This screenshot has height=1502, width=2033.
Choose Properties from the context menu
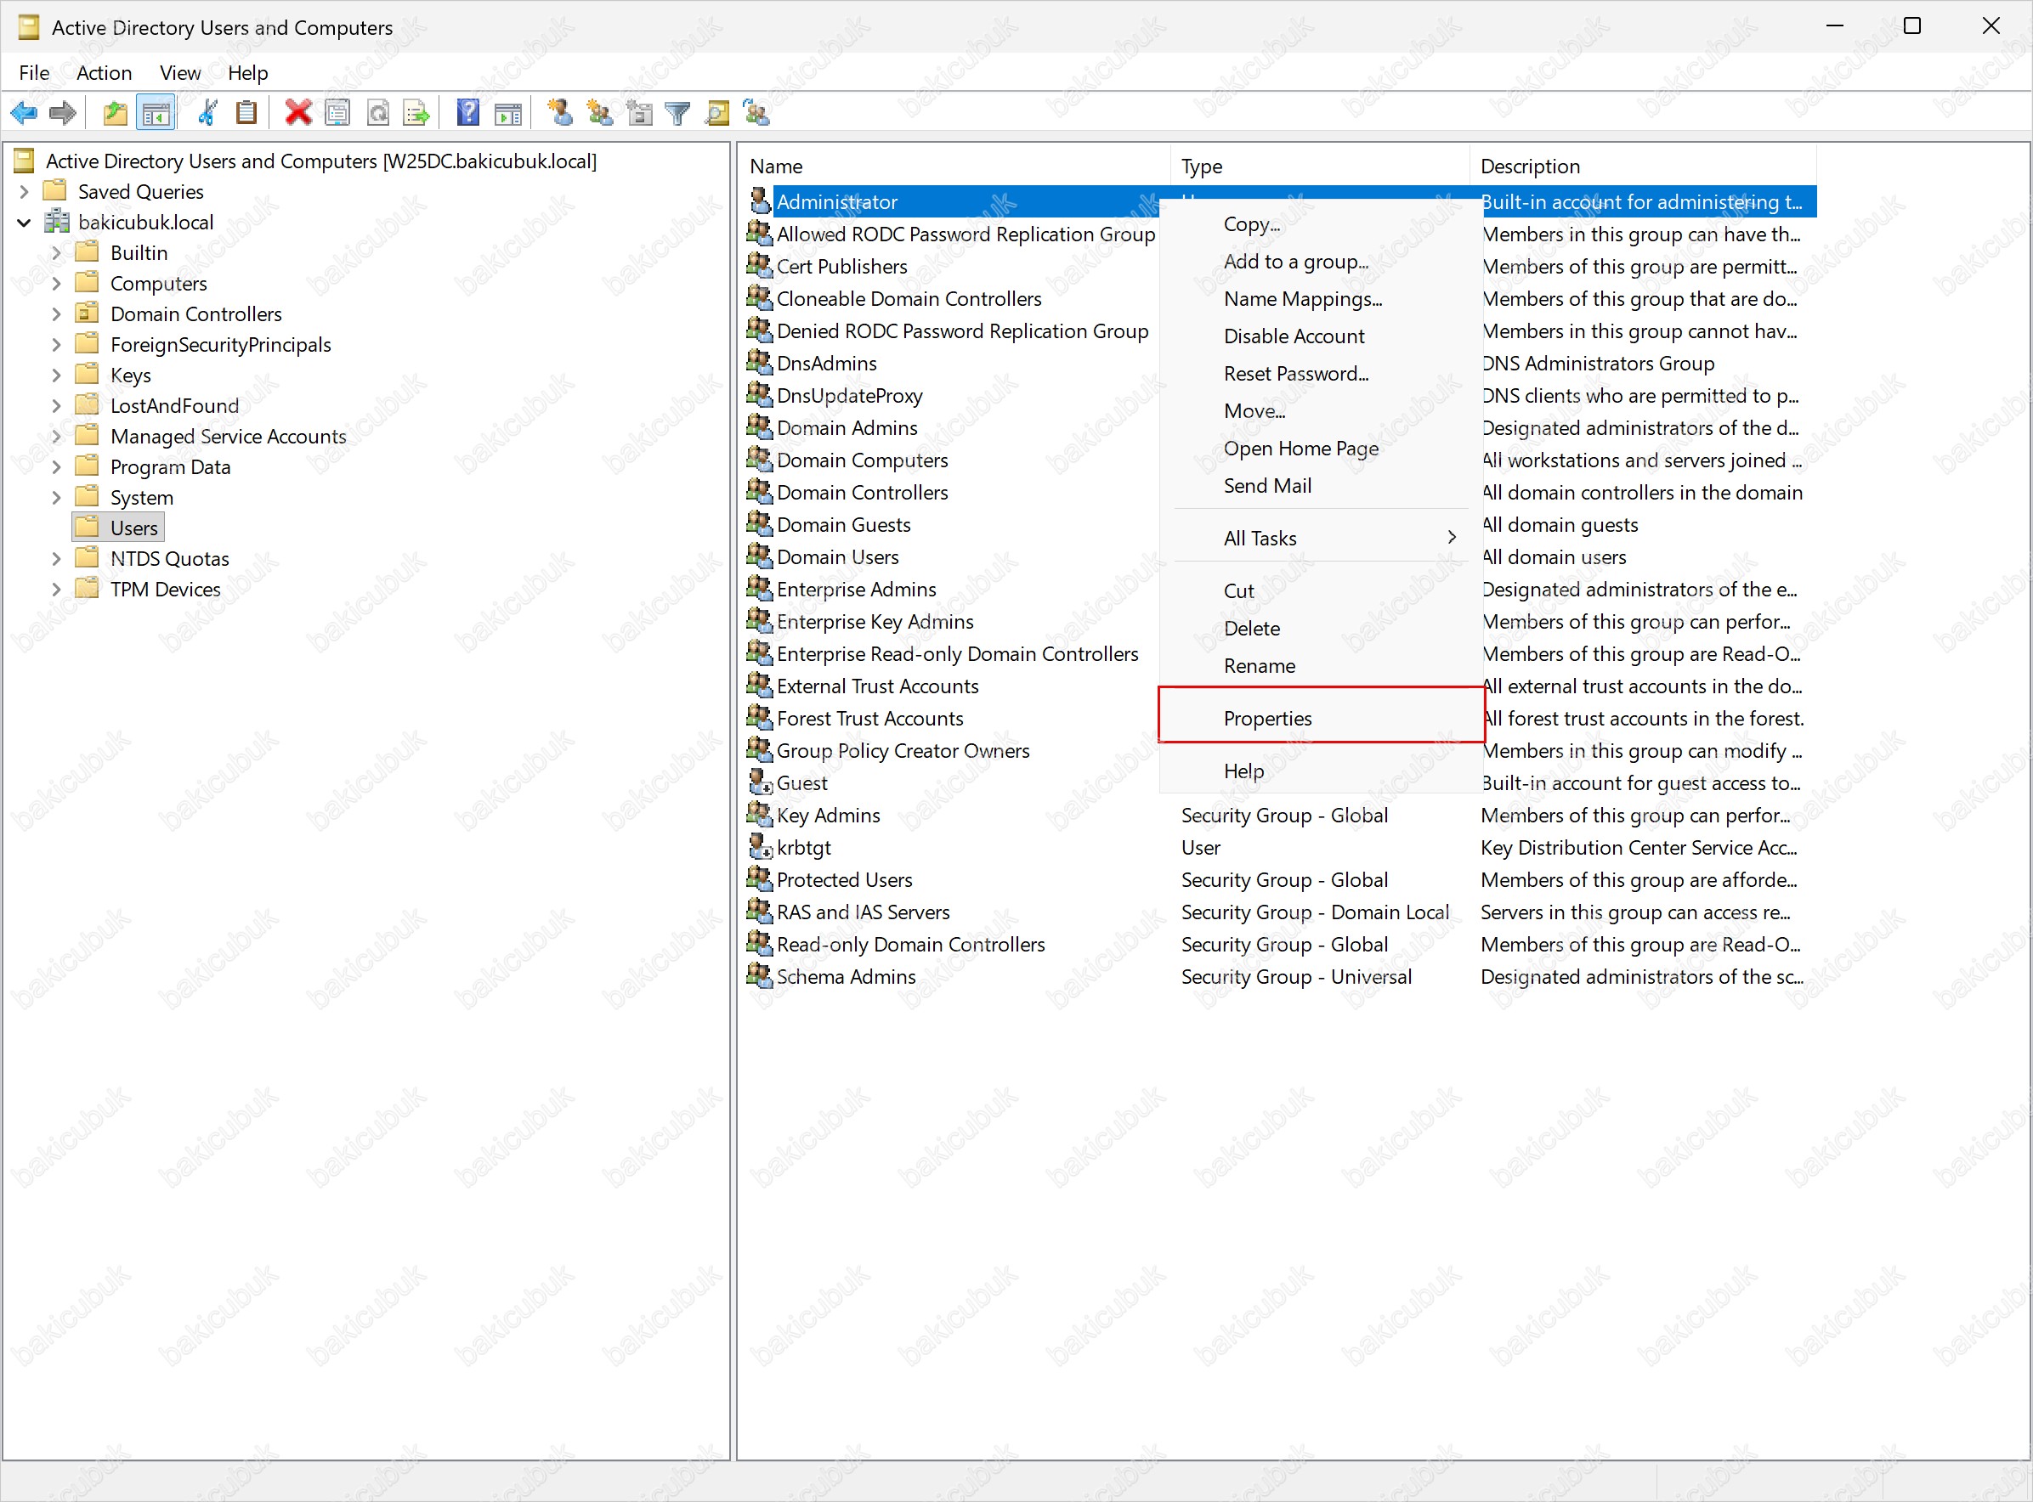[1322, 718]
